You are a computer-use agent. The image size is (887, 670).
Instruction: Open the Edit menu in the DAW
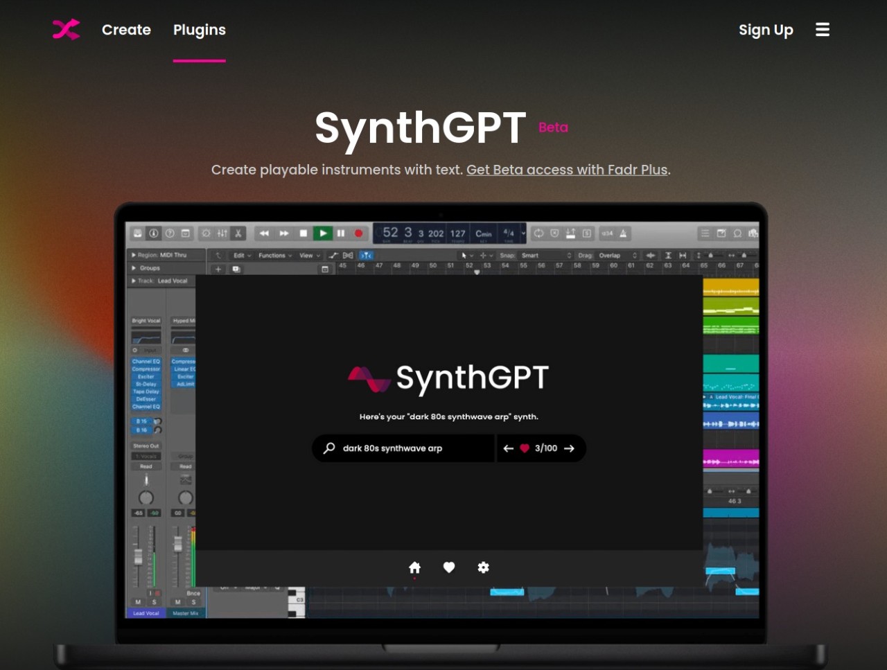pos(240,255)
